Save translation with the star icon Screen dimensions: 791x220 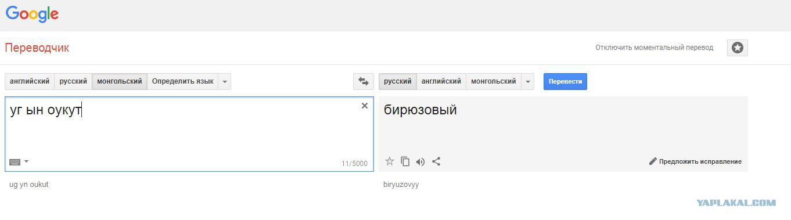[390, 161]
